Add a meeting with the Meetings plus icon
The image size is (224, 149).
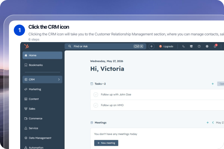[x=208, y=123]
